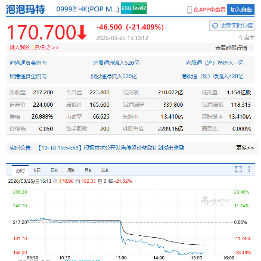261x261 pixels.
Task: Click 深股通净流入520亿 link
Action: pyautogui.click(x=114, y=76)
